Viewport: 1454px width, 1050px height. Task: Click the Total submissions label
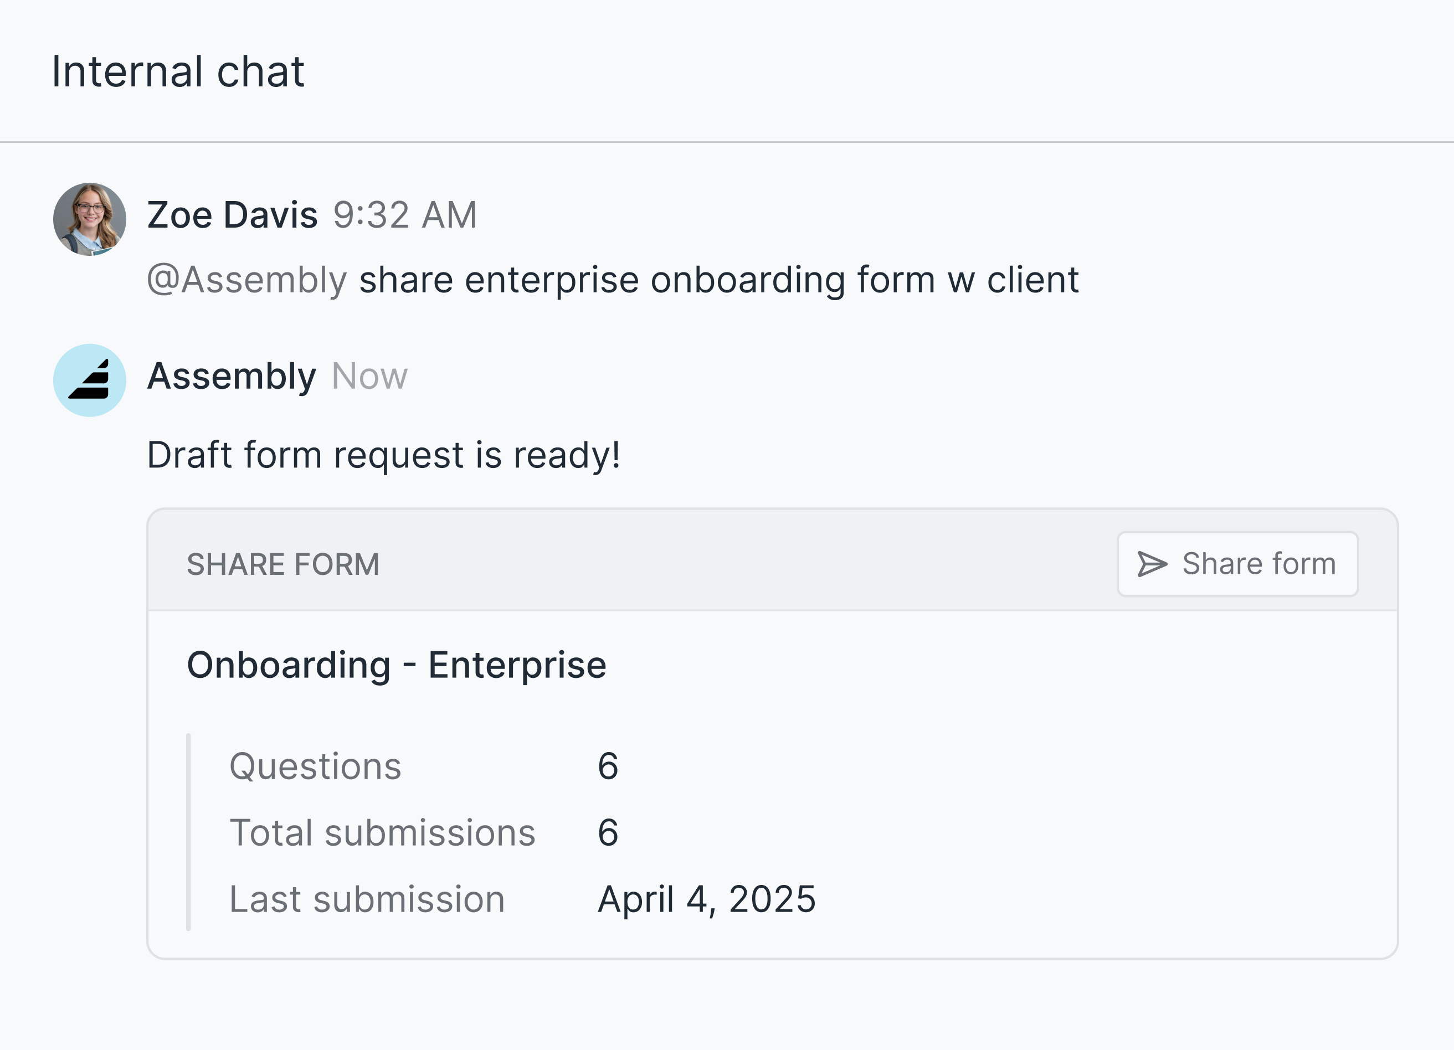pos(382,833)
